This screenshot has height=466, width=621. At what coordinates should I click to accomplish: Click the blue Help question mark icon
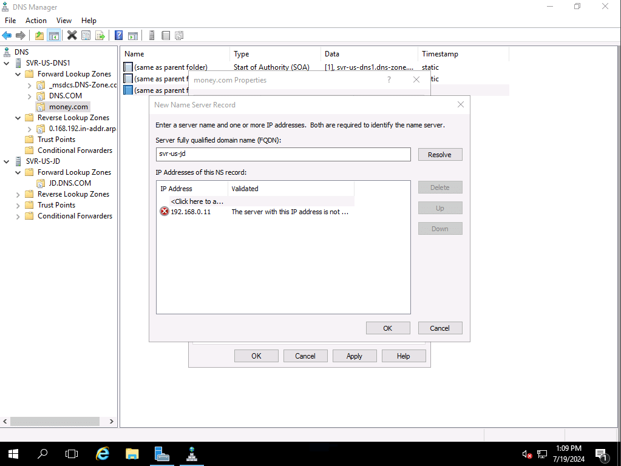119,35
